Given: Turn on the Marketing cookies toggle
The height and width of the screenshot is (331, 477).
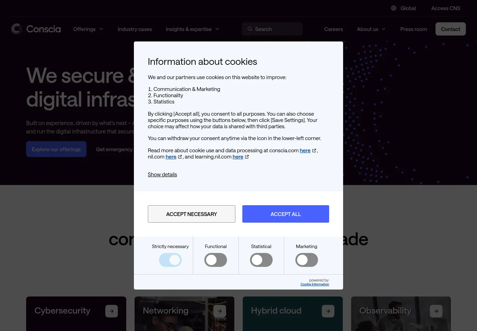Looking at the screenshot, I should tap(306, 260).
